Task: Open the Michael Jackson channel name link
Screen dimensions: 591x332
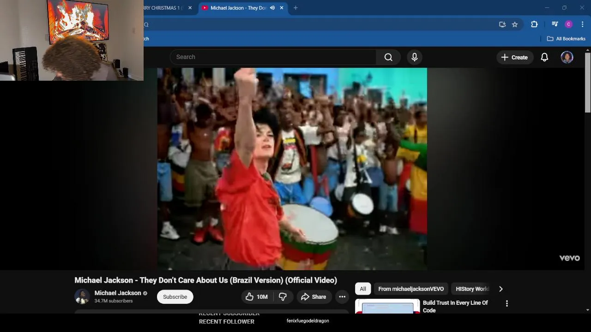Action: tap(118, 293)
